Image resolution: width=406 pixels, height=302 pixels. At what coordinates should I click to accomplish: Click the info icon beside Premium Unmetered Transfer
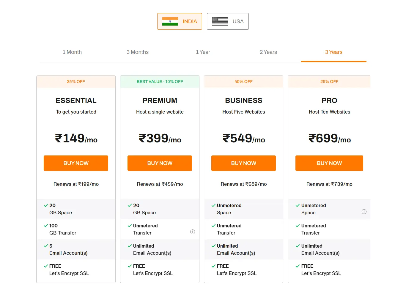(x=193, y=232)
